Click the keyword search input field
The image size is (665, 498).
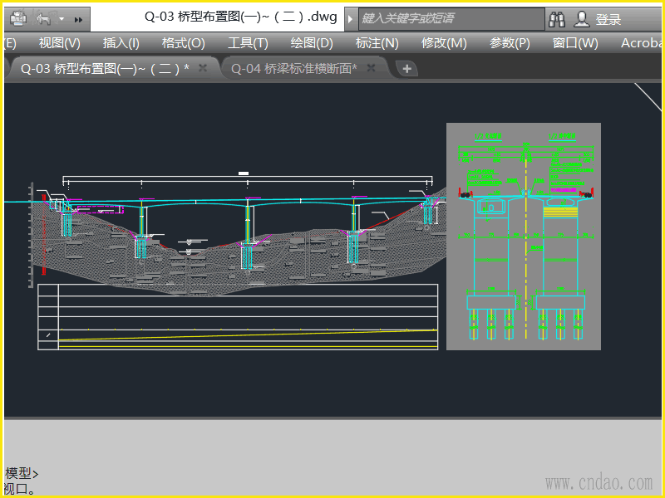point(449,18)
